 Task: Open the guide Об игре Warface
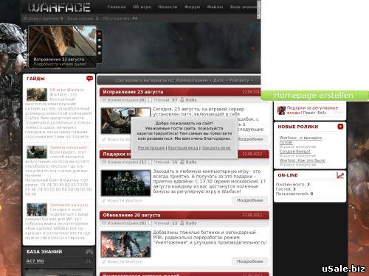[x=66, y=90]
